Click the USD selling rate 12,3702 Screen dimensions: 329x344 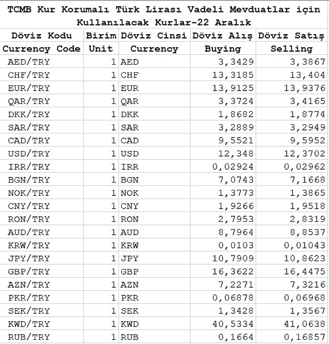pos(292,153)
